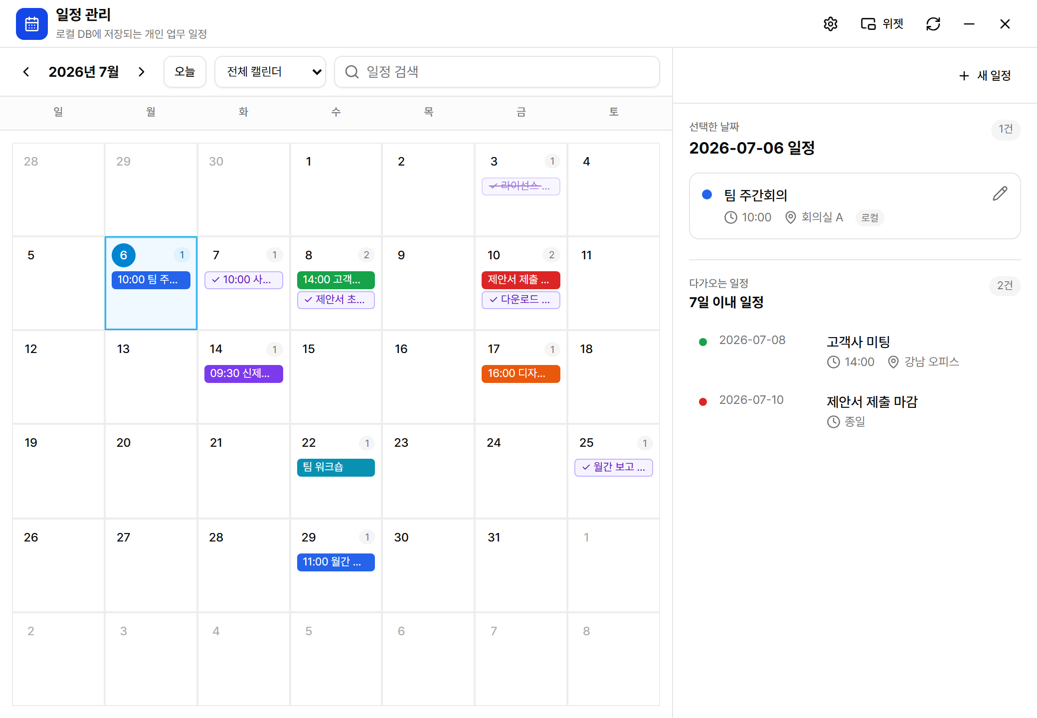Open the 09:30 신제... event on July 14
The image size is (1037, 718).
click(243, 373)
